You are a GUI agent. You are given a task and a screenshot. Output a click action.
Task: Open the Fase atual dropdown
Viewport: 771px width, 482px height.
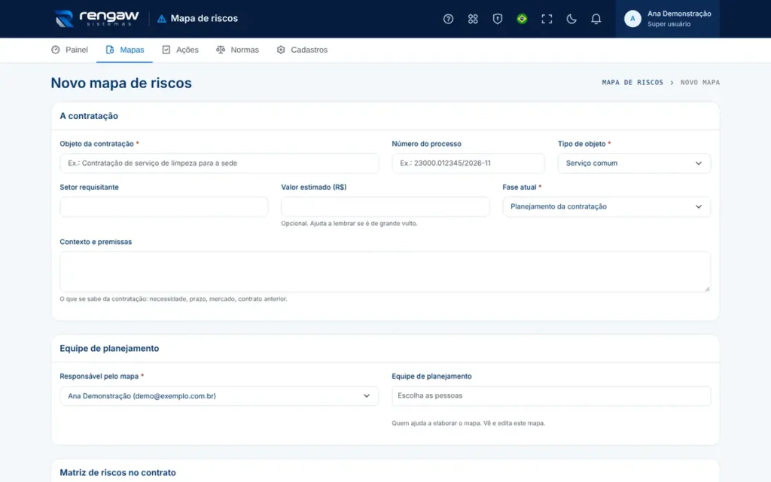click(606, 206)
